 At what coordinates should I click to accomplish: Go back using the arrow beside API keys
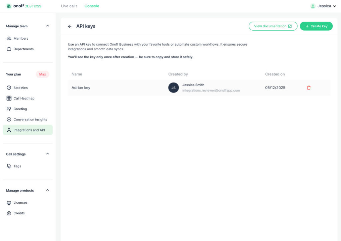click(x=70, y=26)
